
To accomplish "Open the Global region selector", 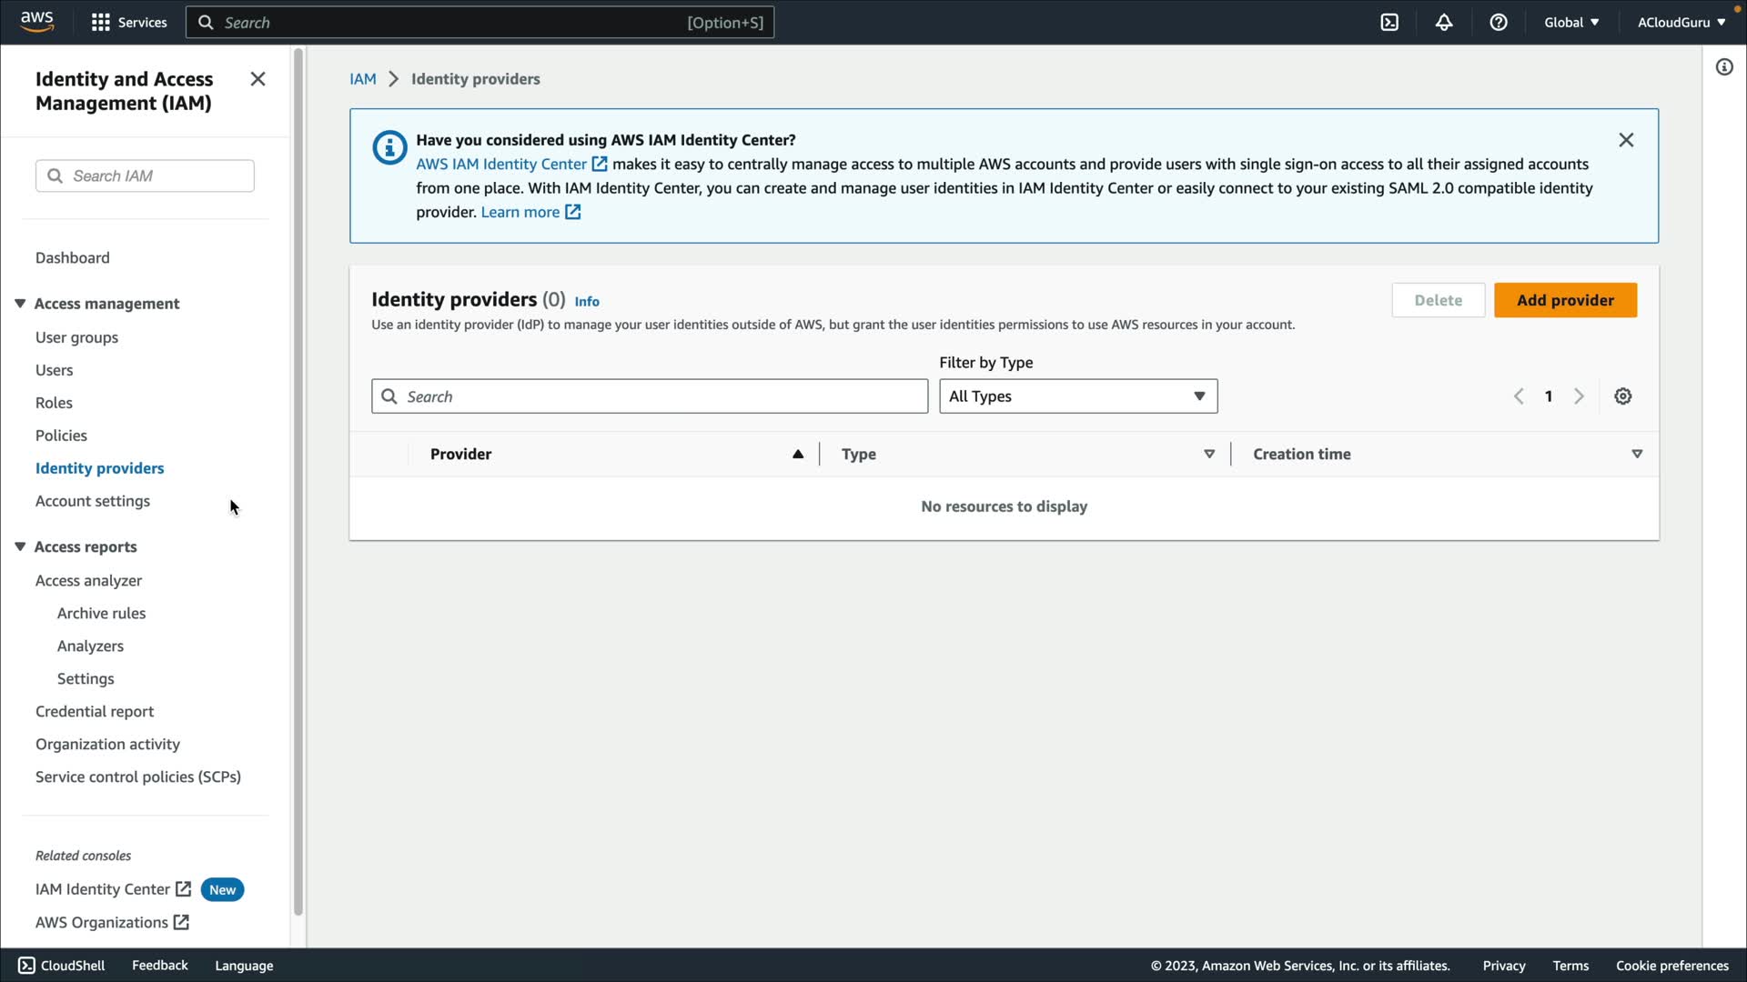I will pos(1571,23).
